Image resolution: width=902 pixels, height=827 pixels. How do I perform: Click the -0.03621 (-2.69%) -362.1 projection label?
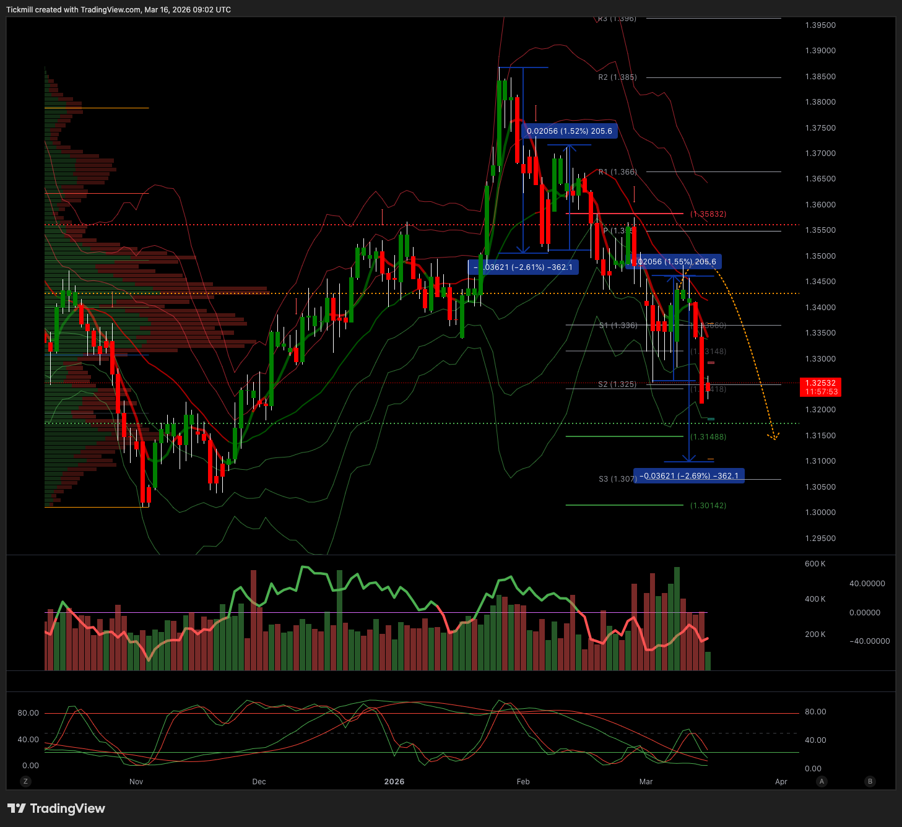pyautogui.click(x=688, y=476)
